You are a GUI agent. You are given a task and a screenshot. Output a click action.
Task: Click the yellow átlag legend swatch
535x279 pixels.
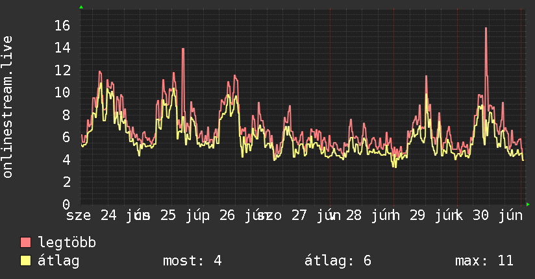pos(25,261)
